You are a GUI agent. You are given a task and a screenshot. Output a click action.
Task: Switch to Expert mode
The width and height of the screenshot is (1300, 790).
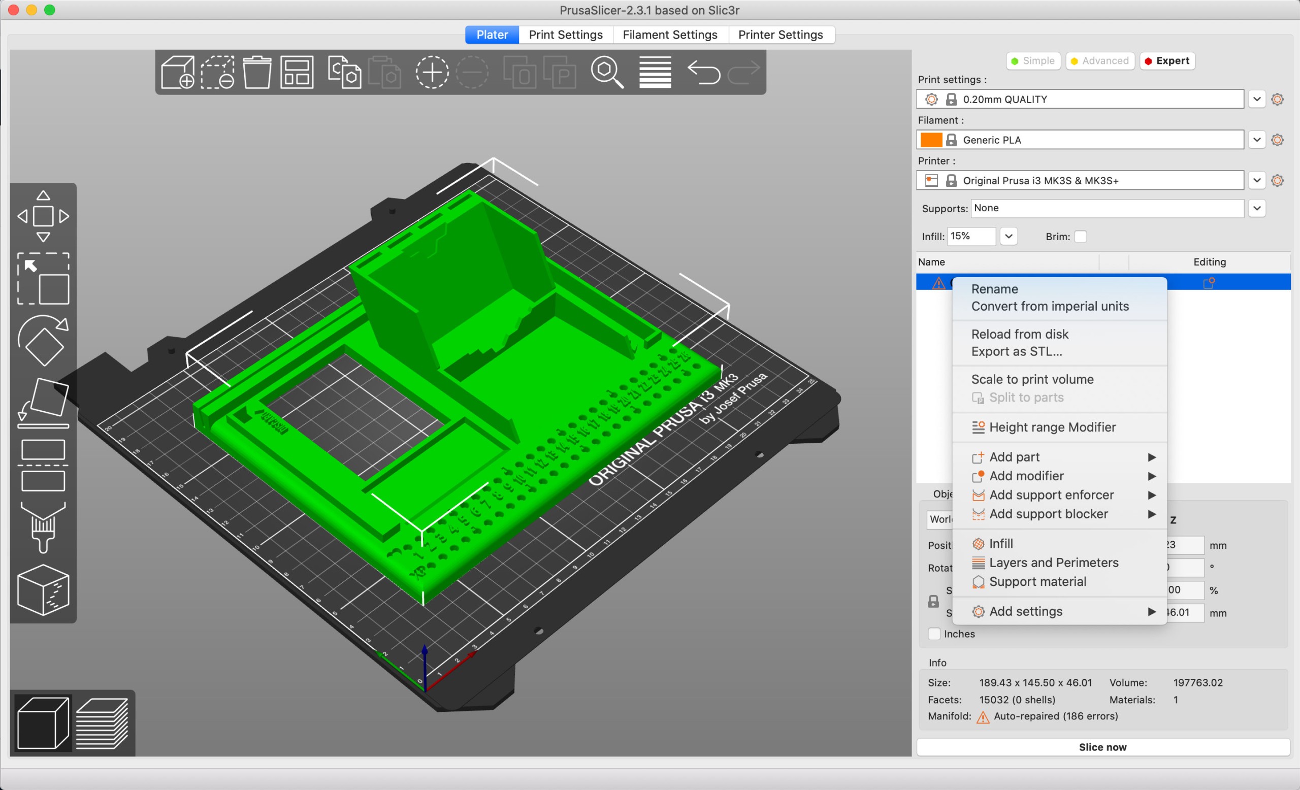[x=1167, y=60]
